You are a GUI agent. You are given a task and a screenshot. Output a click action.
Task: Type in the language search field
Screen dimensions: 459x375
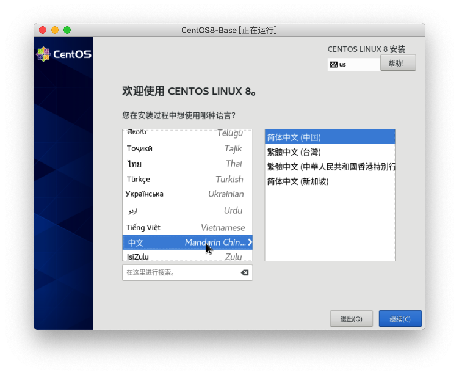click(182, 273)
